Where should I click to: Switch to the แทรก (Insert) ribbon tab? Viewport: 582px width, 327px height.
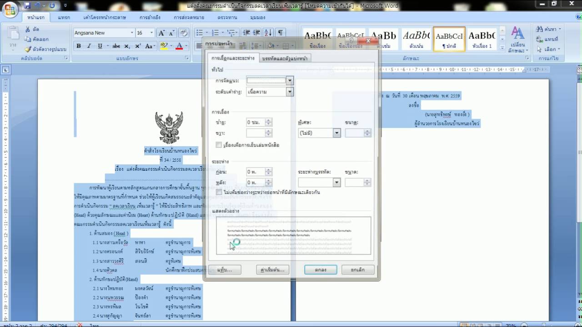[x=64, y=17]
